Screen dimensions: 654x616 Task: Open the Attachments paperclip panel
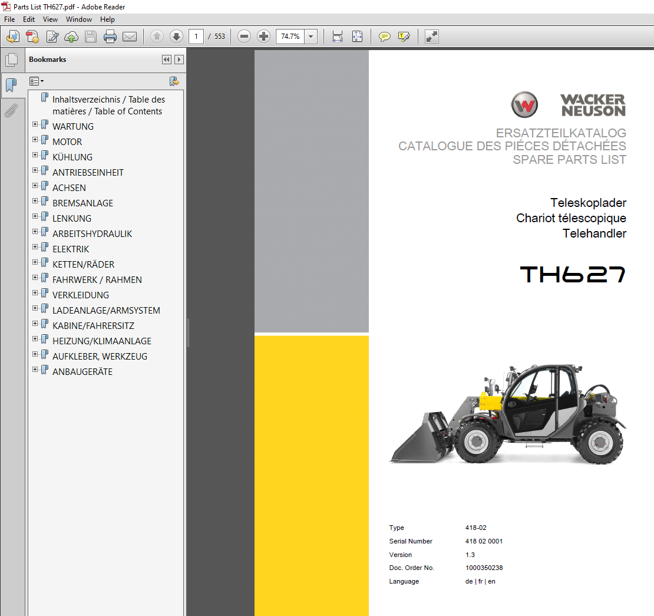point(11,110)
